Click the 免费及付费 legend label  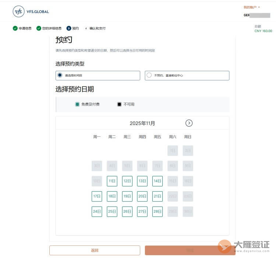(91, 104)
